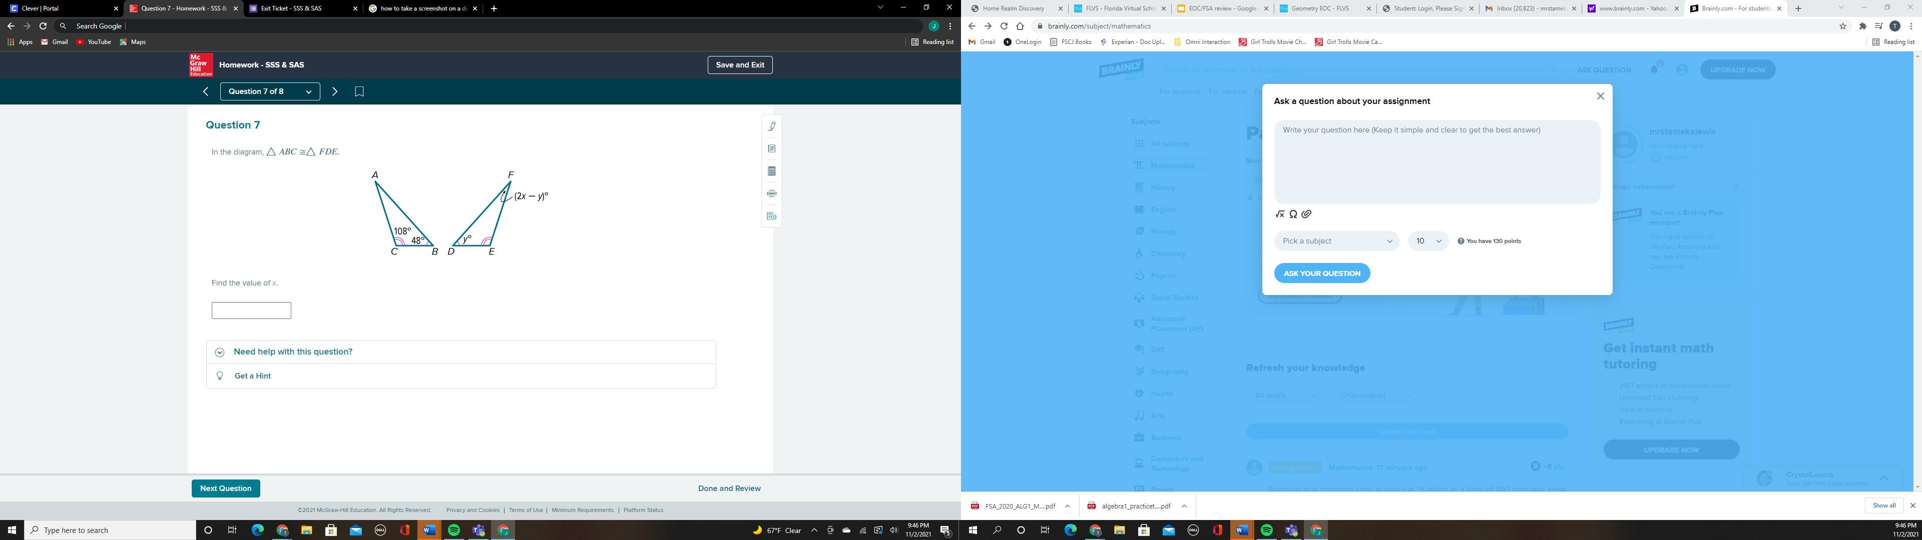The height and width of the screenshot is (540, 1922).
Task: Open the calculator tool icon
Action: (x=771, y=171)
